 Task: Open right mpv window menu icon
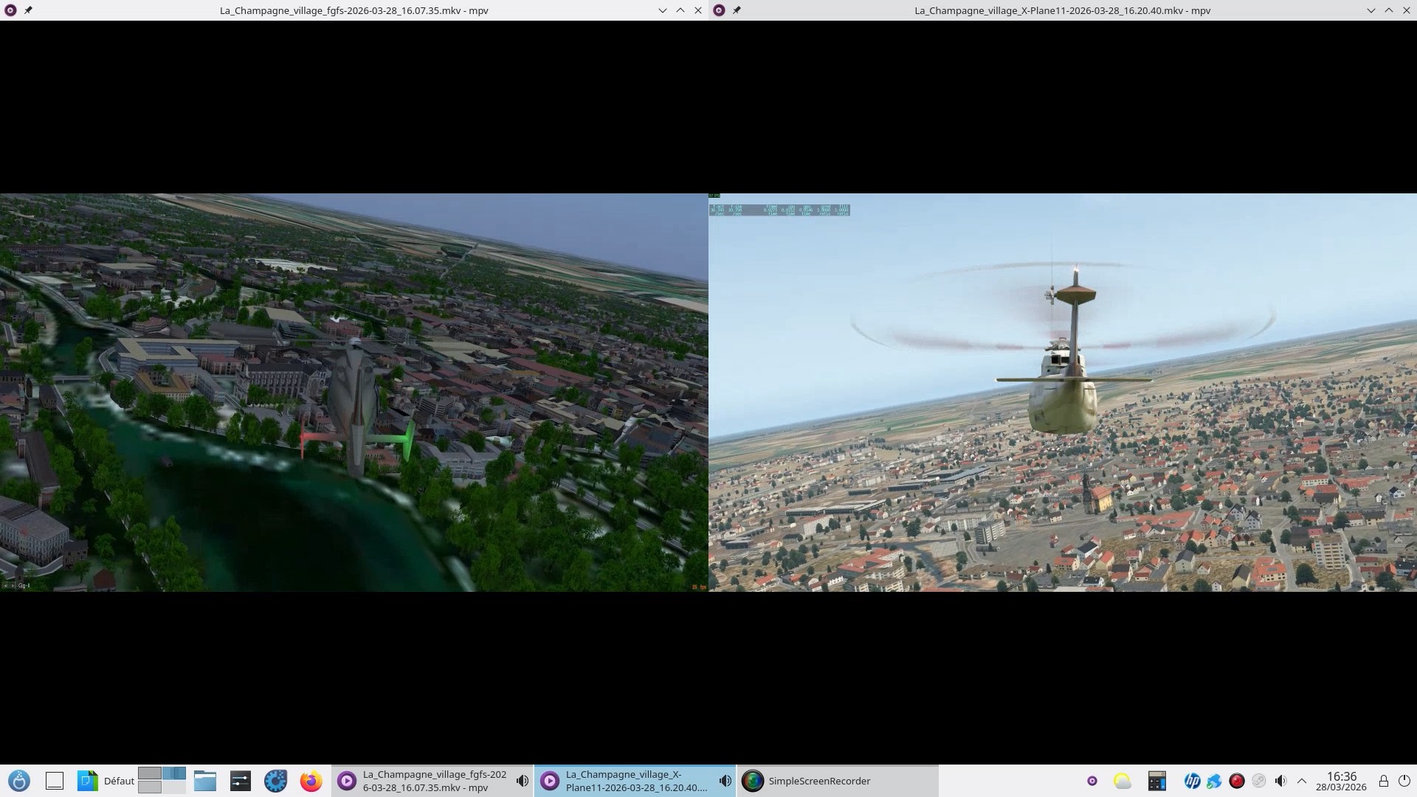tap(719, 10)
